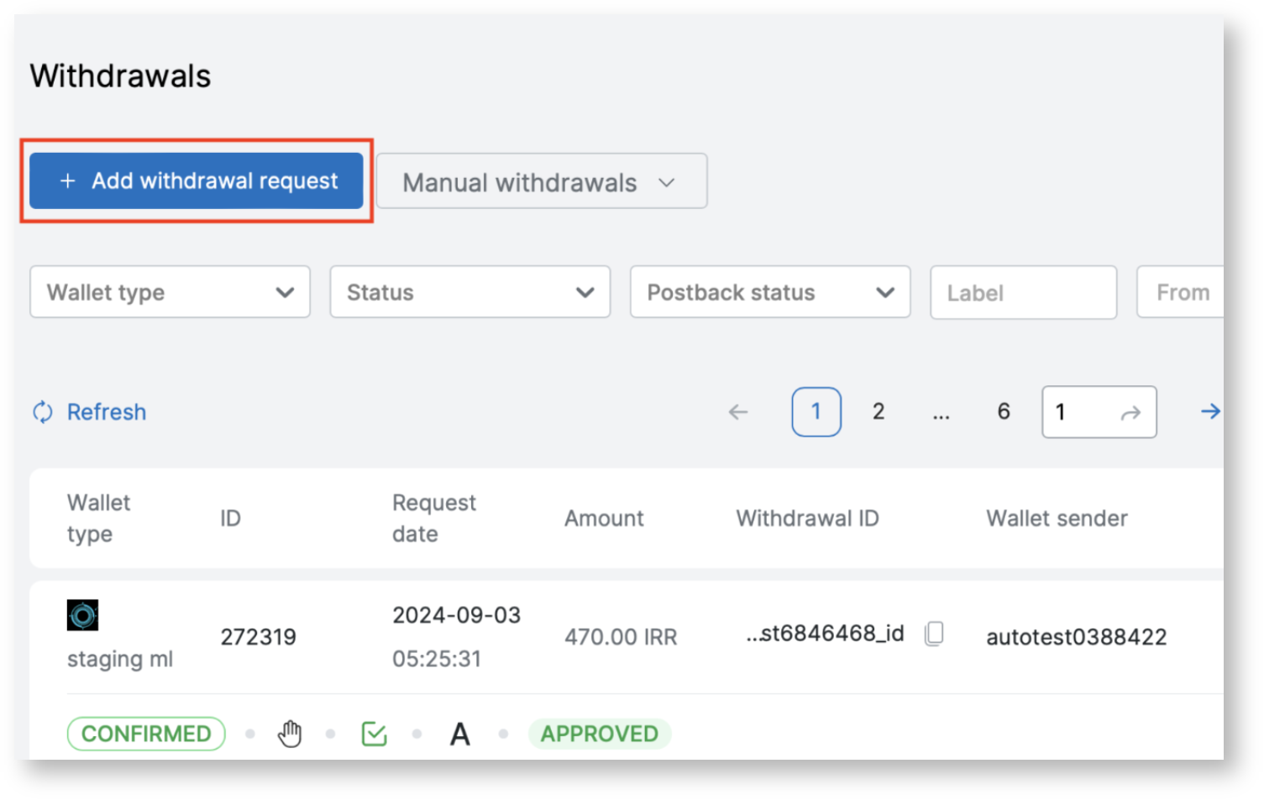
Task: Select page 1 in pagination
Action: (x=816, y=412)
